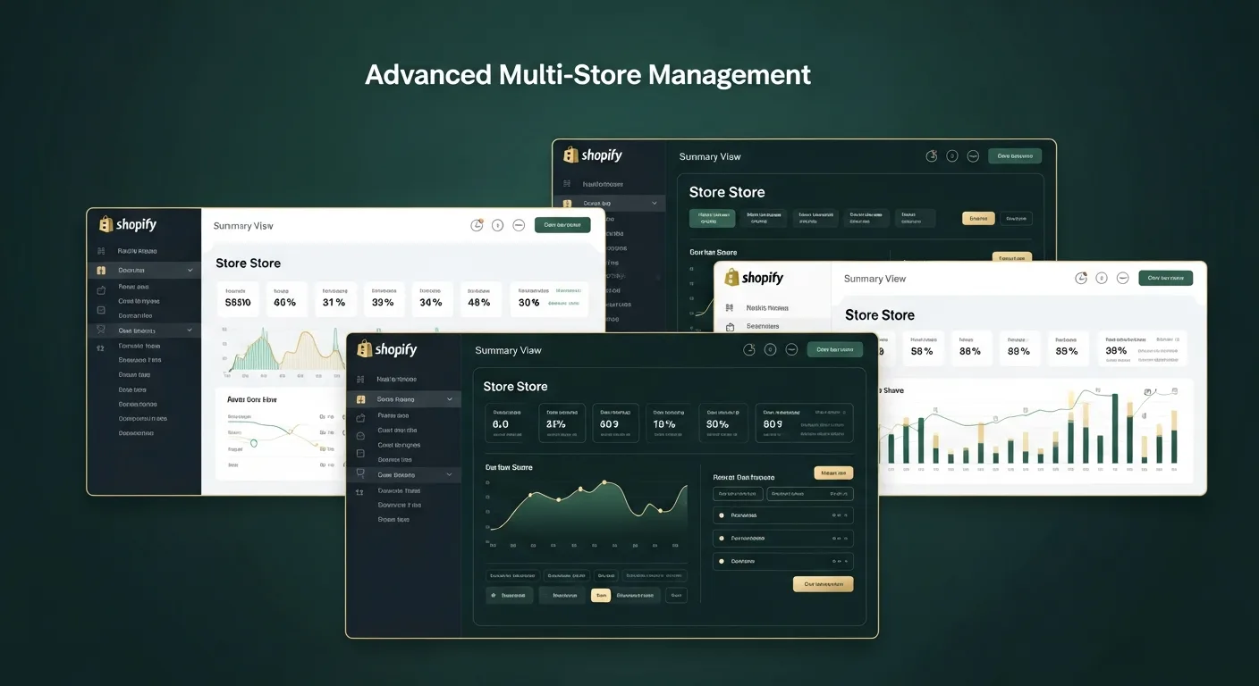
Task: Click the Shopify bag logo in the front dashboard
Action: (363, 350)
